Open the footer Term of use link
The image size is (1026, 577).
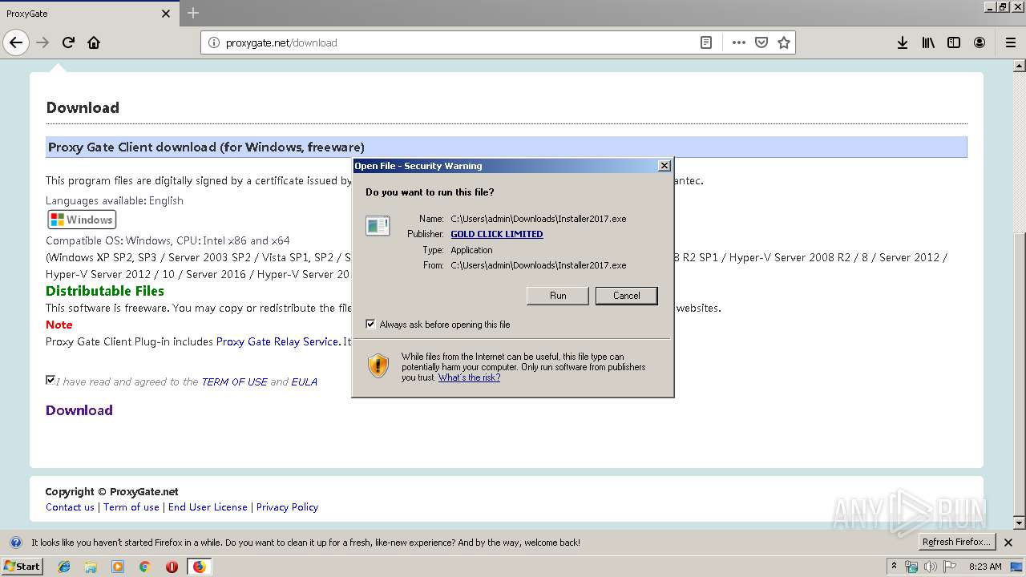pos(131,507)
